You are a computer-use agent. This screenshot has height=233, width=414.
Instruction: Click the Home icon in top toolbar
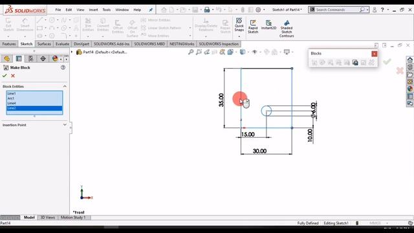coord(164,10)
